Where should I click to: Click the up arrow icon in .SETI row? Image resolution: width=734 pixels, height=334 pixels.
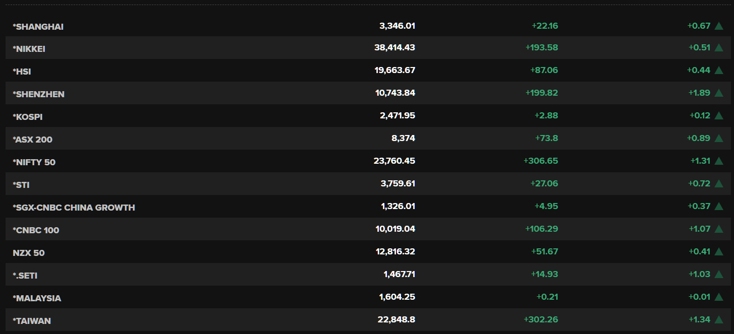coord(719,274)
